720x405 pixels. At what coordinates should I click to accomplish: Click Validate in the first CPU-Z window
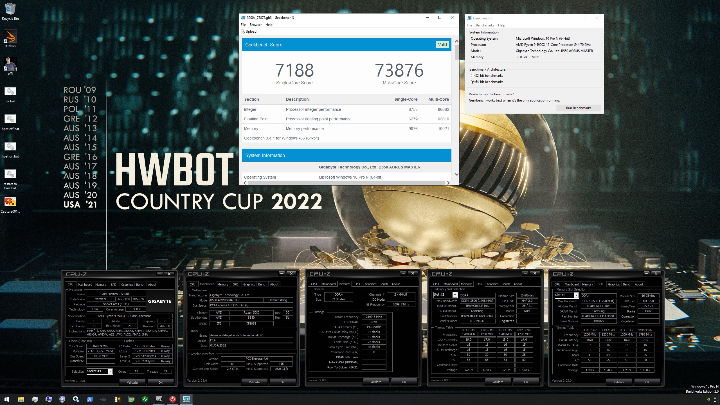point(132,382)
